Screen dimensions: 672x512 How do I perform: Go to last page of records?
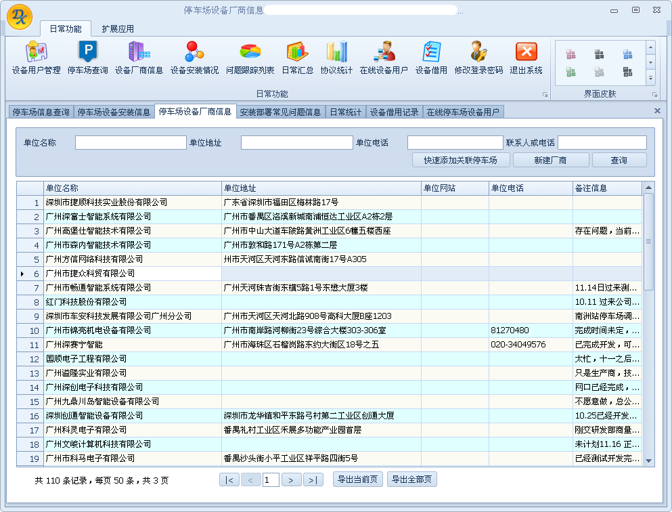pyautogui.click(x=313, y=480)
